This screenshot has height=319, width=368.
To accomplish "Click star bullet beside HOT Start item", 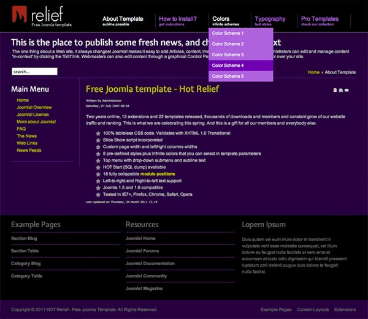I will (98, 167).
